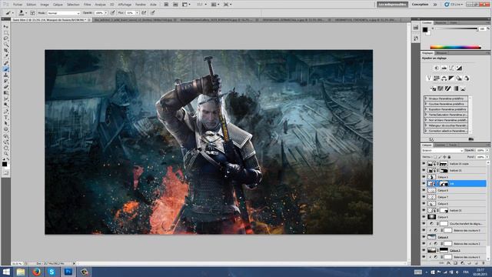Image resolution: width=492 pixels, height=277 pixels.
Task: Select the Les indispensables workspace
Action: pyautogui.click(x=392, y=5)
